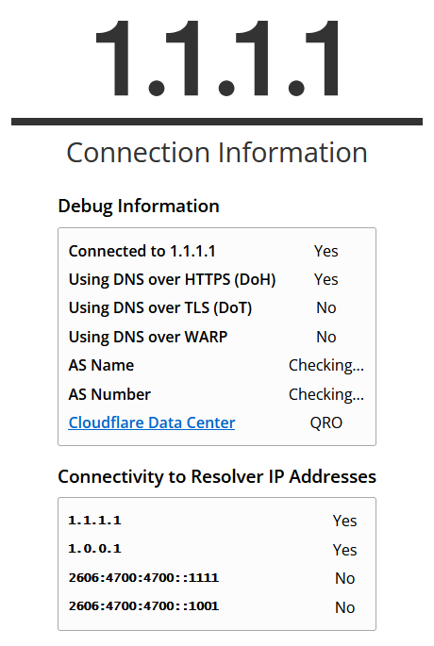Click the large 1.1.1.1 logo heading
This screenshot has height=646, width=434.
(x=217, y=58)
